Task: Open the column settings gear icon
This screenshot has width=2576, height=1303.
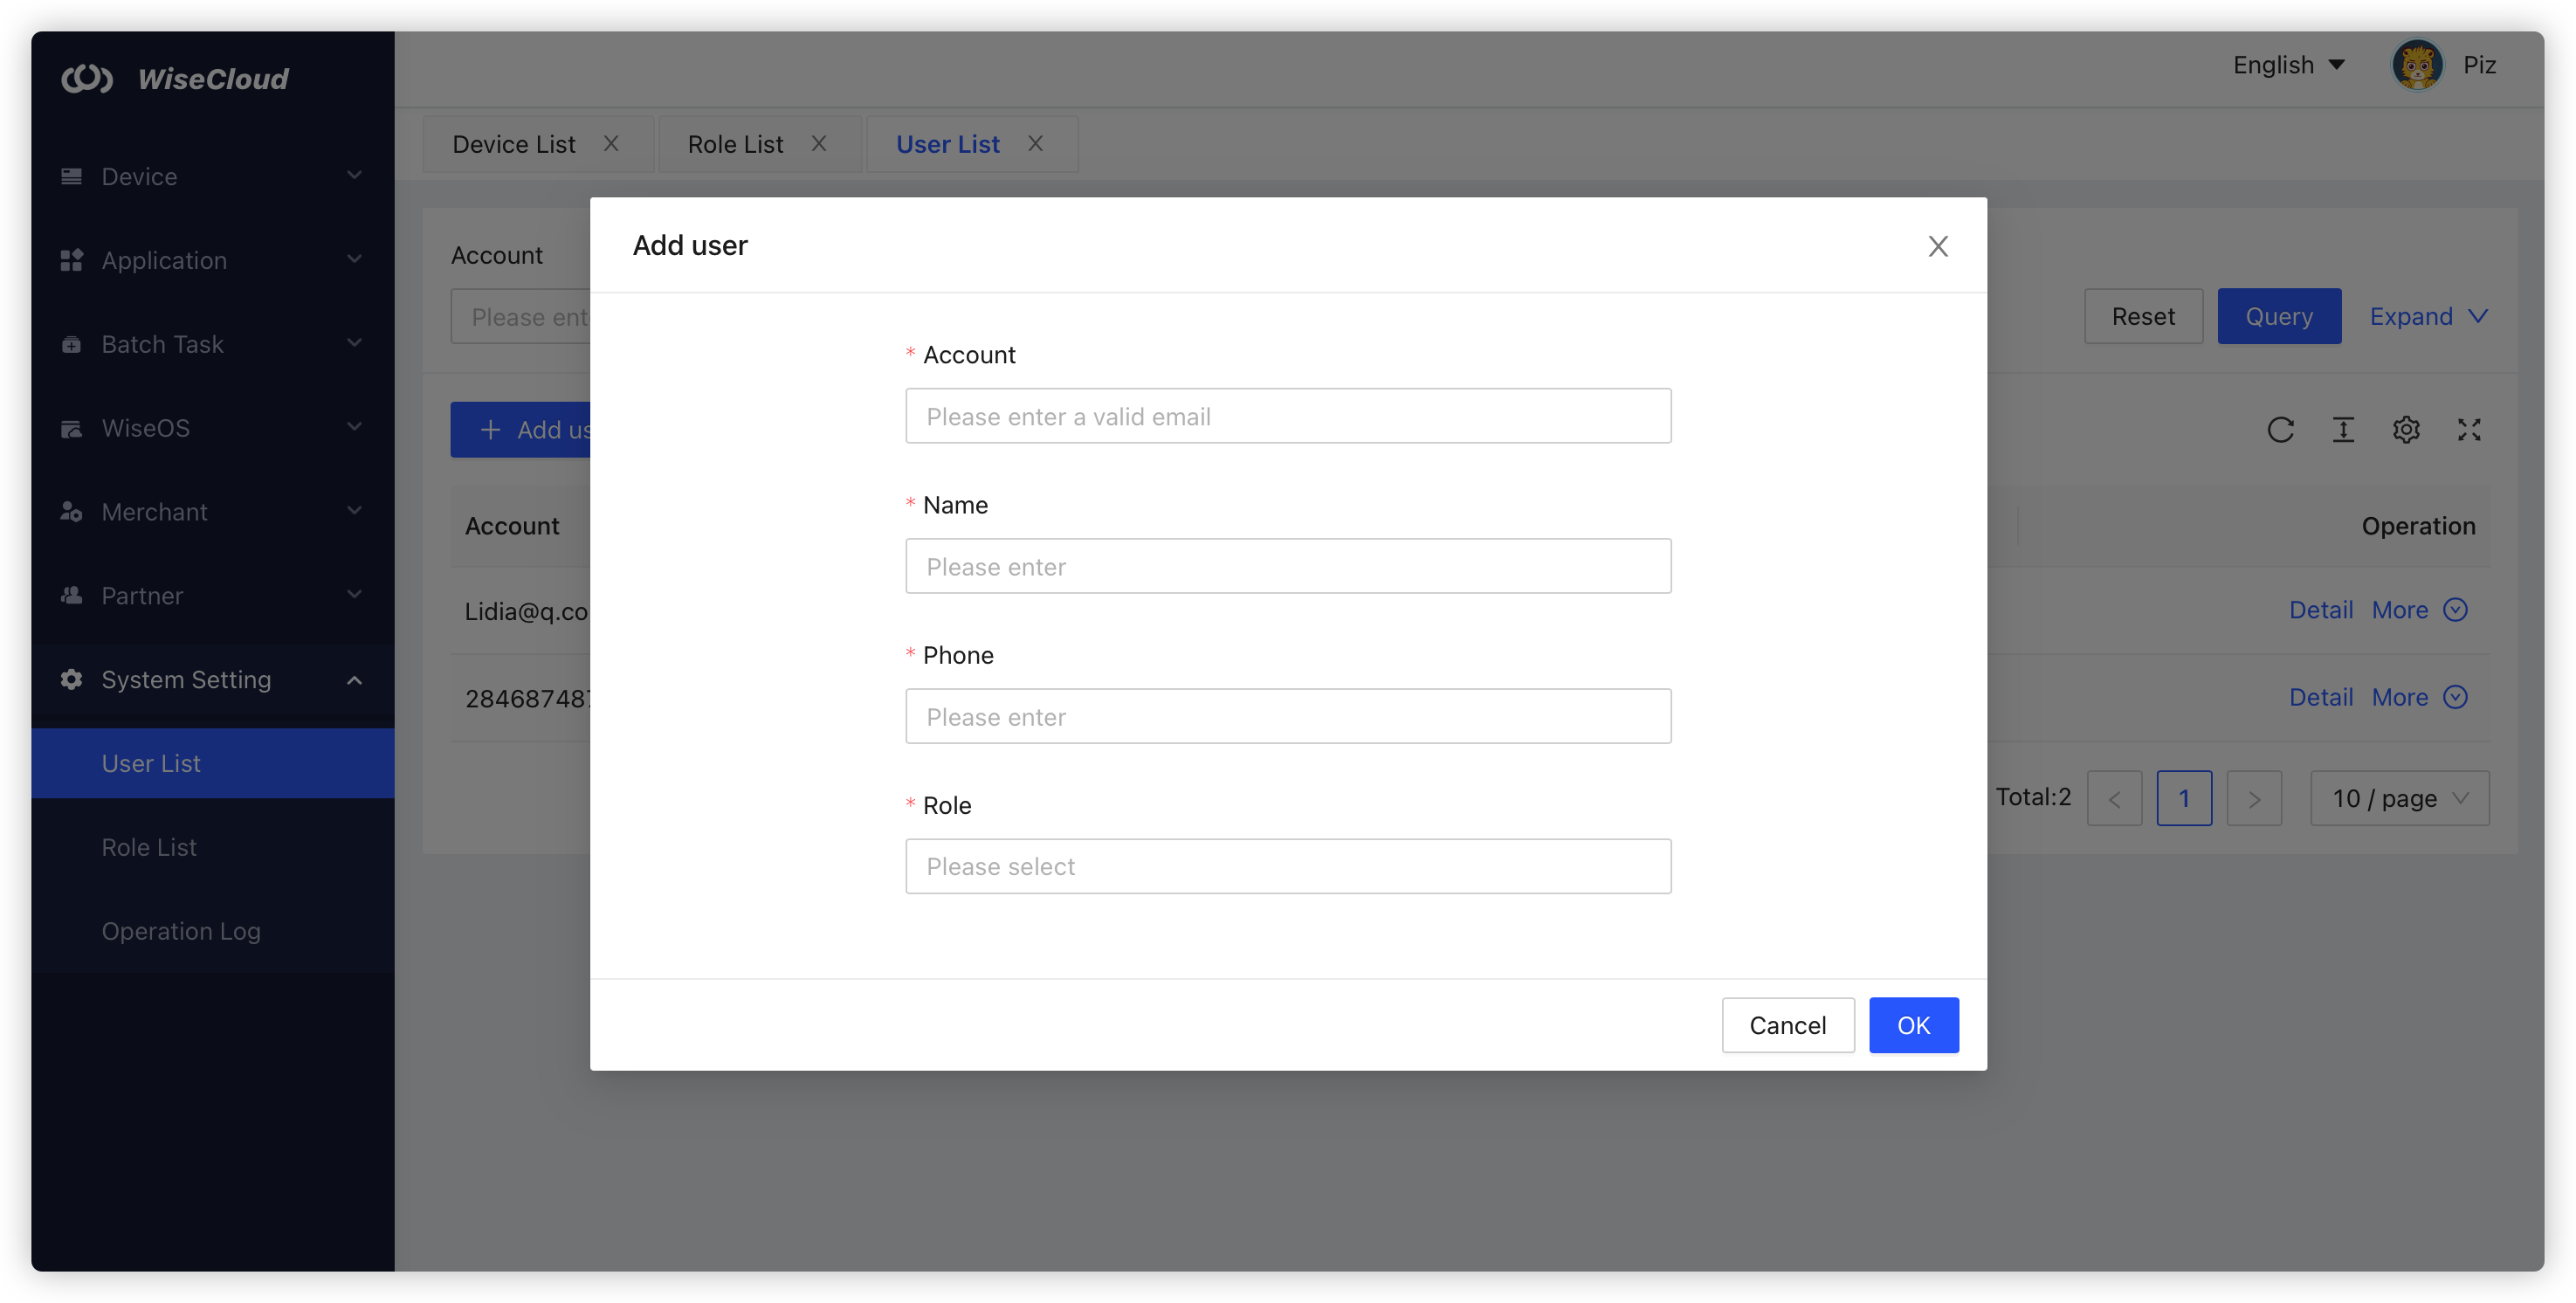Action: [2406, 430]
